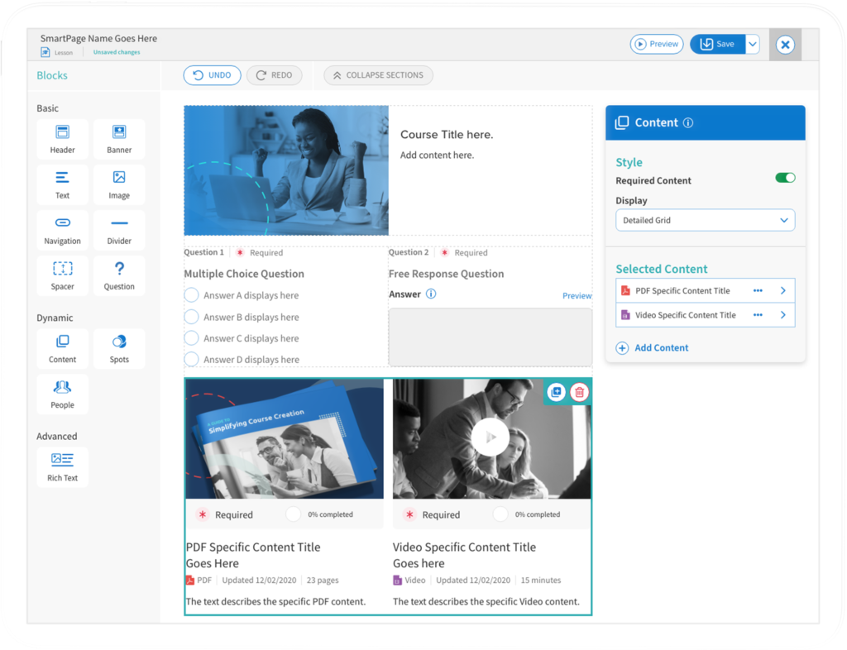Click '15 minutes' text on Video card
This screenshot has width=847, height=650.
pyautogui.click(x=540, y=580)
